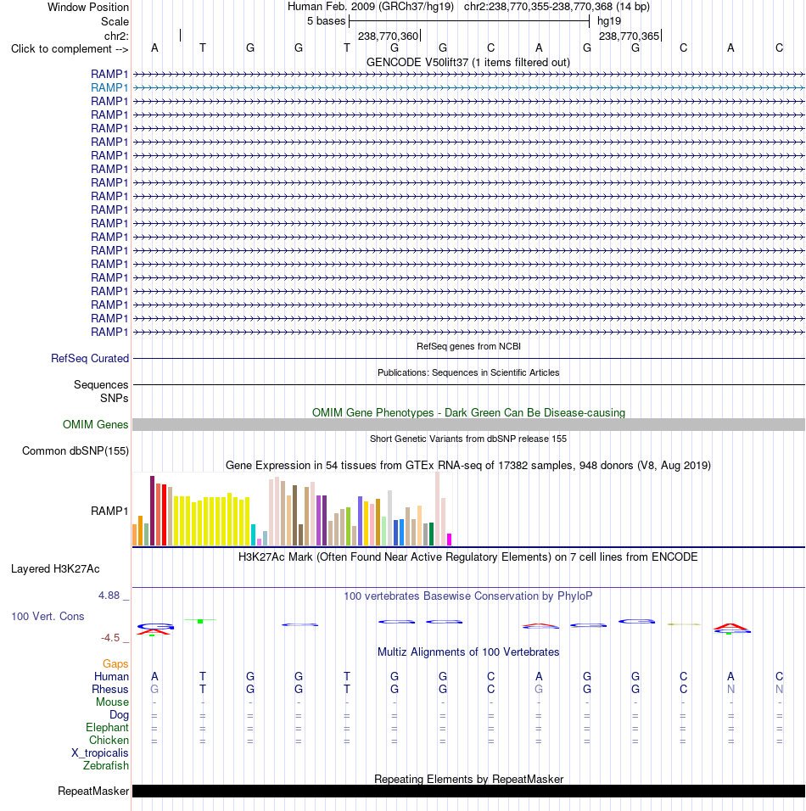Click the 'RefSeq genes from NCBI' title
Viewport: 806px width, 811px height.
click(468, 346)
